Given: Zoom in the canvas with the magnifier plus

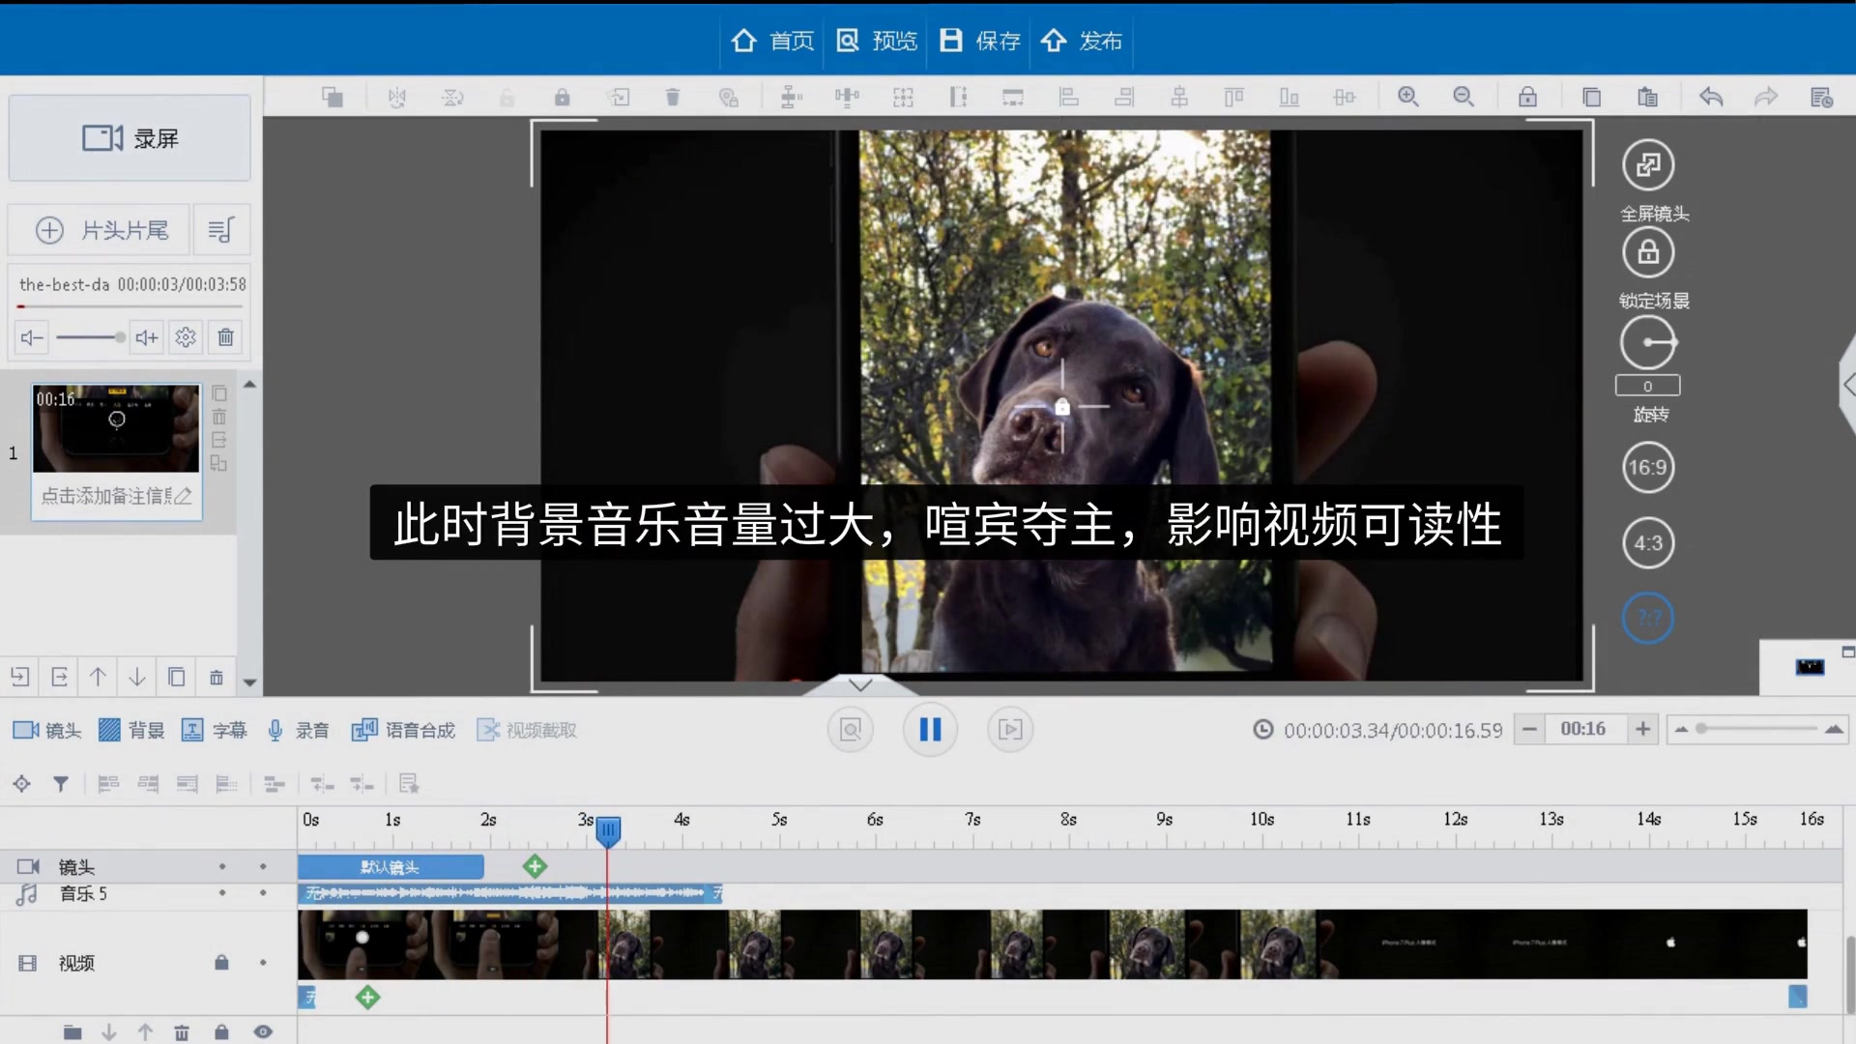Looking at the screenshot, I should coord(1407,97).
